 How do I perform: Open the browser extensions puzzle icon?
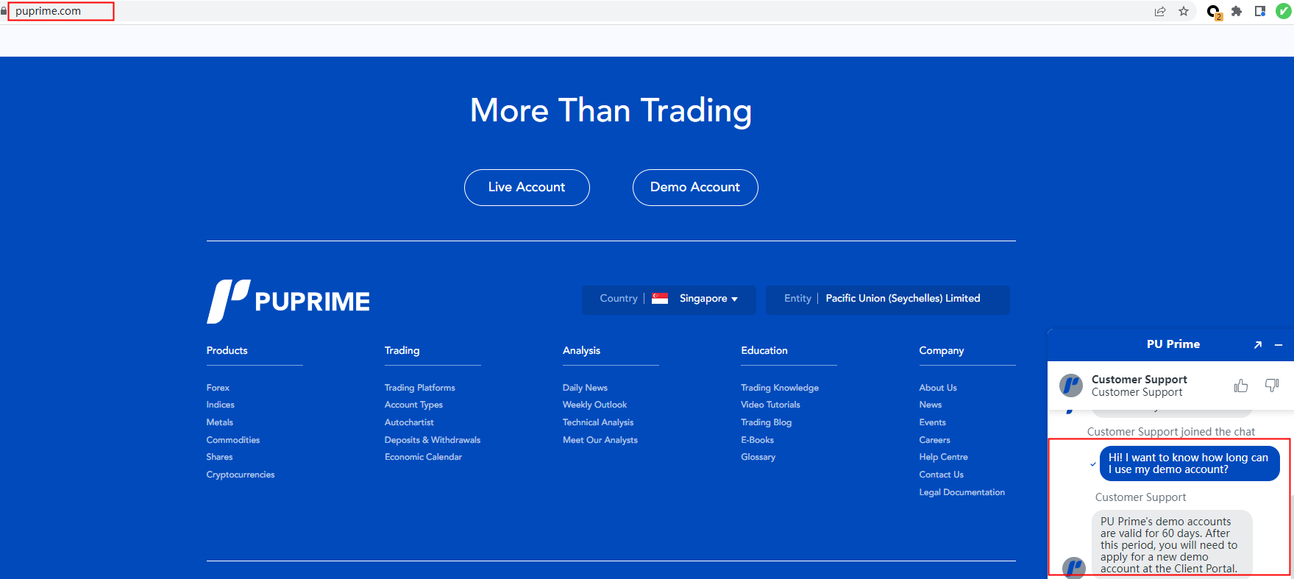[x=1237, y=11]
